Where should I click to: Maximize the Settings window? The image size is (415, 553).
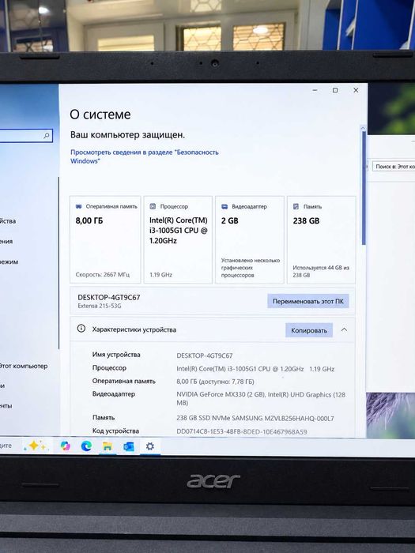click(x=335, y=90)
